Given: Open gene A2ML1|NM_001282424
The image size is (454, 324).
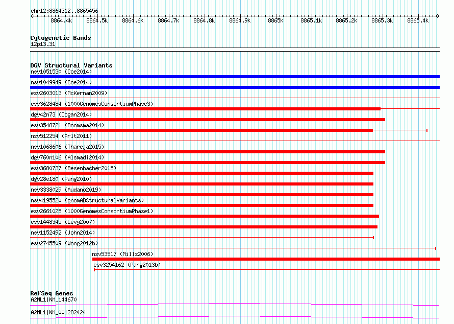Looking at the screenshot, I should 58,312.
